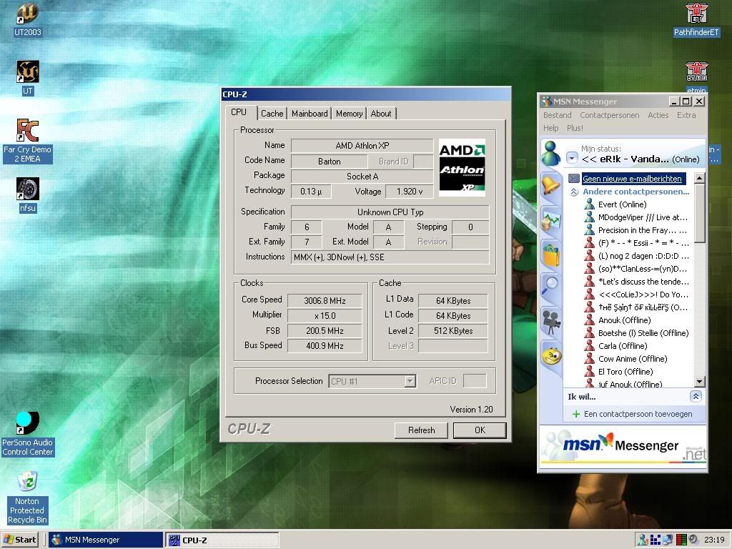
Task: Open the magnifier search tab in MSN Messenger
Action: [x=551, y=286]
